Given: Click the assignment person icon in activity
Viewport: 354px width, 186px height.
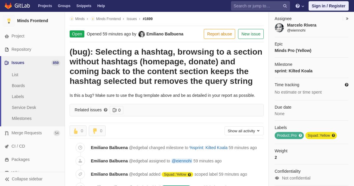Looking at the screenshot, I should coord(80,161).
